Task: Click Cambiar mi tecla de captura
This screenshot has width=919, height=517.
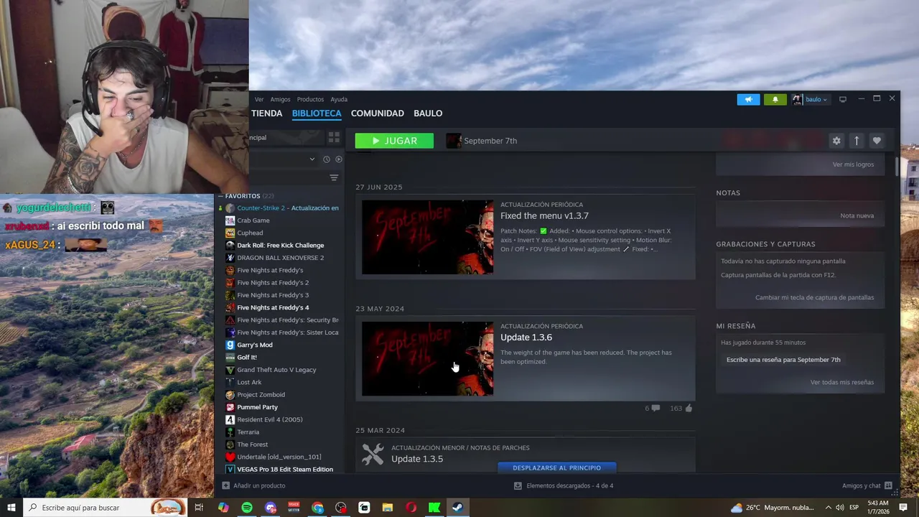Action: (814, 297)
